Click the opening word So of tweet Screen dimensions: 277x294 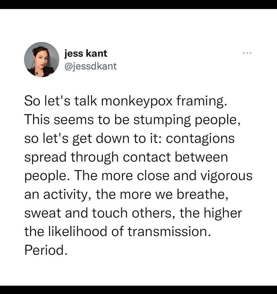tap(32, 101)
